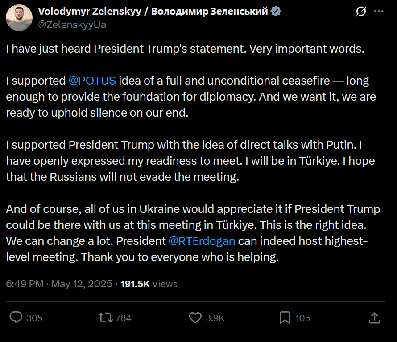Click the 784 reposts count
The height and width of the screenshot is (342, 397).
click(x=124, y=318)
